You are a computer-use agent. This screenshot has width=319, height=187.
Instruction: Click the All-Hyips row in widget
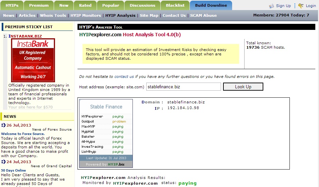(106, 142)
